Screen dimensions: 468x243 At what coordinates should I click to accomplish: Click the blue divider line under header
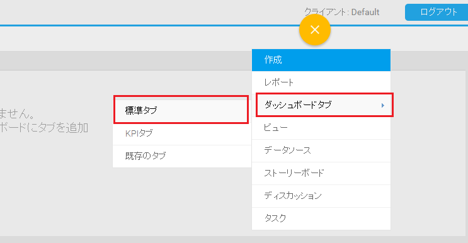coord(149,26)
